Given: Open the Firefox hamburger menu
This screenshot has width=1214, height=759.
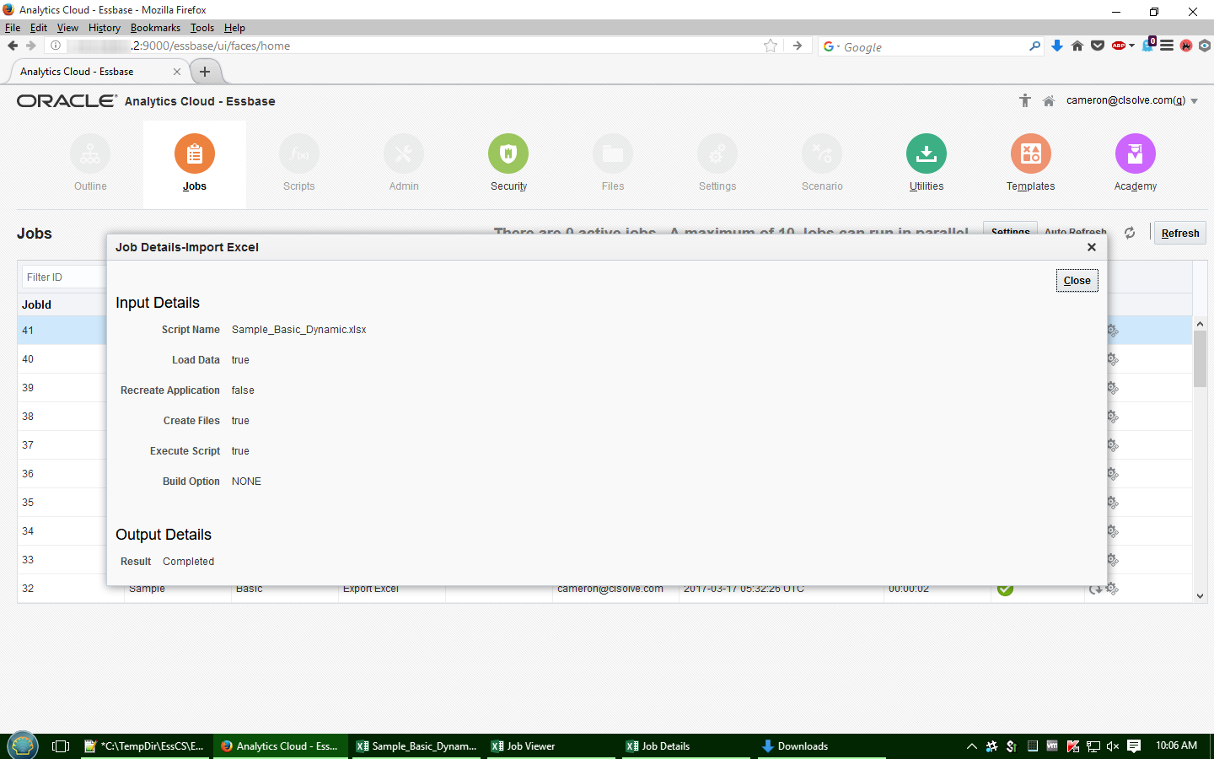Looking at the screenshot, I should point(1167,46).
